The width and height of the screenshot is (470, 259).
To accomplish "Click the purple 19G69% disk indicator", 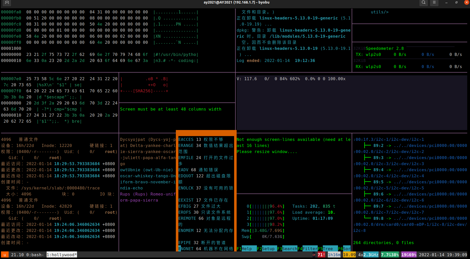I will (409, 255).
